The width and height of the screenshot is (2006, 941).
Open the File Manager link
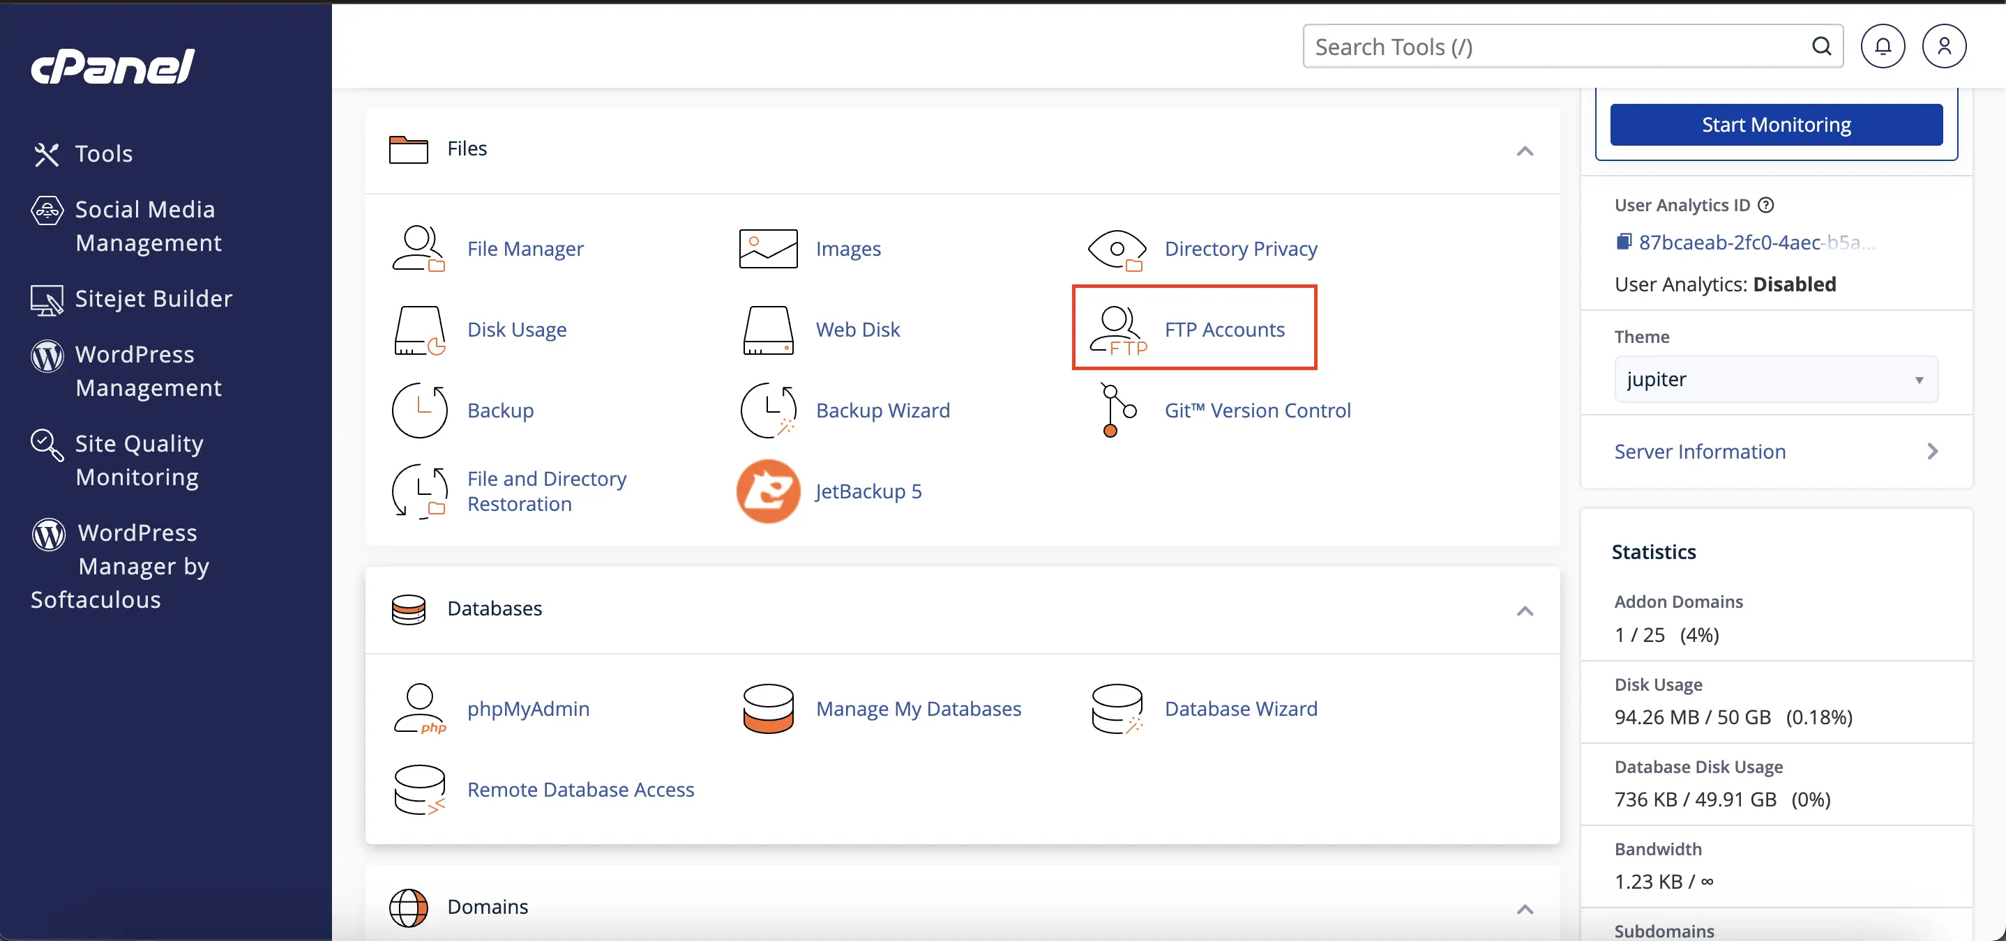coord(525,249)
